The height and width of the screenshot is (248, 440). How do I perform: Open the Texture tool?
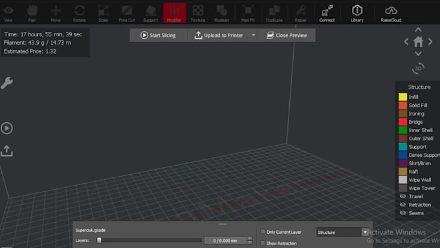point(198,14)
